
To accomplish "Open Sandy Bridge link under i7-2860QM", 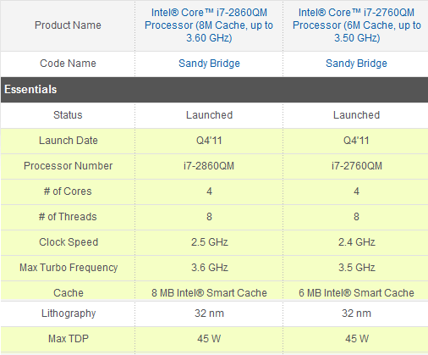I will tap(209, 64).
